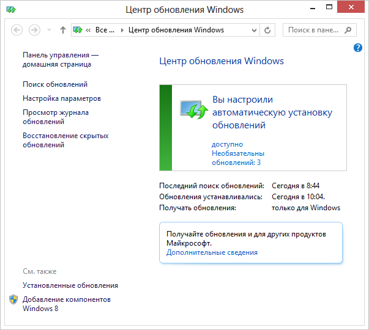Screen dimensions: 369x330
Task: Click 'Дополнительные сведения' link
Action: click(x=212, y=252)
